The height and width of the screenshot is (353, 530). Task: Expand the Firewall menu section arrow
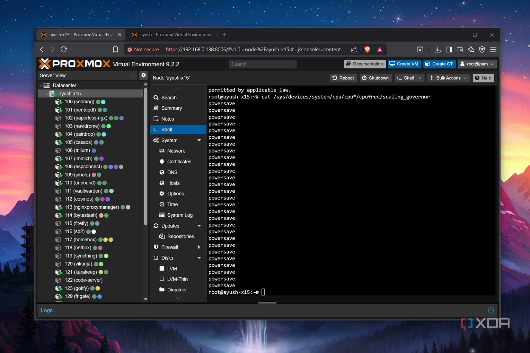tap(199, 247)
